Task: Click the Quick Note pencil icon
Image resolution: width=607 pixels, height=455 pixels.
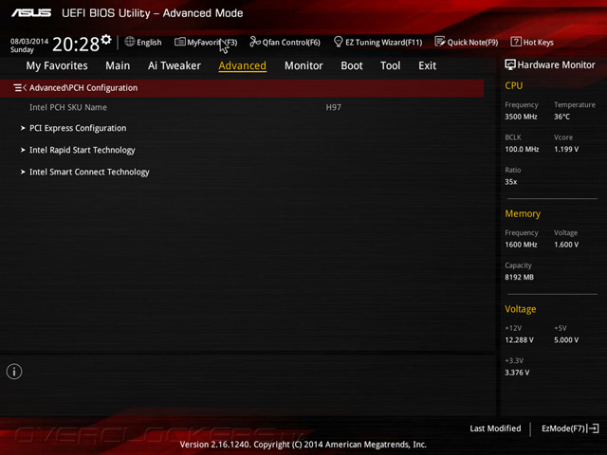Action: (440, 42)
